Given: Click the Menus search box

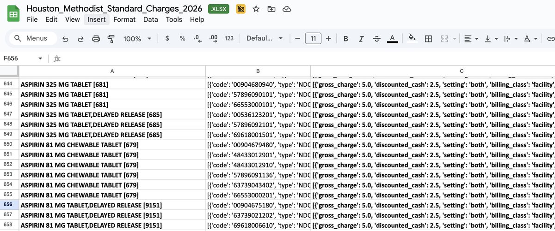Looking at the screenshot, I should (x=32, y=39).
